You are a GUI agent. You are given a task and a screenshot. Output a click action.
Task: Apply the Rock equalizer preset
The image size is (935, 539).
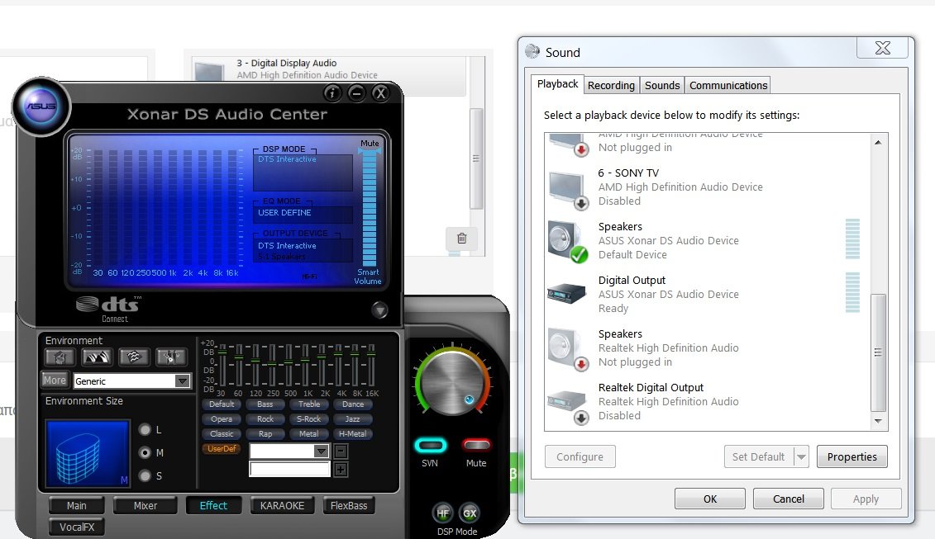tap(265, 419)
